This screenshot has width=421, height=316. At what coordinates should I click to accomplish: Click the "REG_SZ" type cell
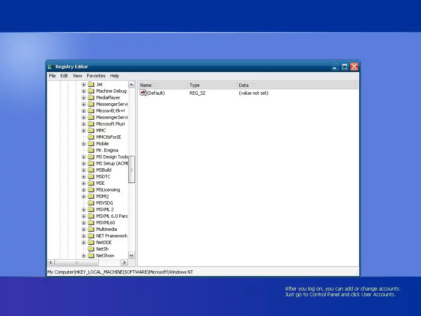pyautogui.click(x=197, y=93)
